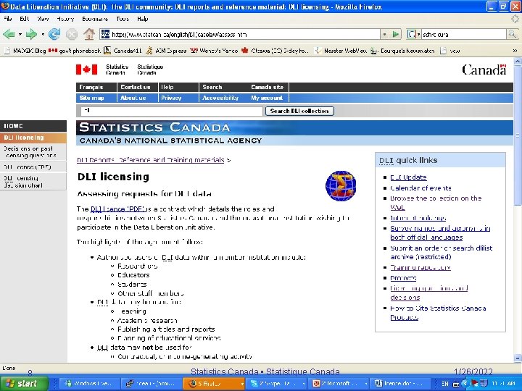Image resolution: width=522 pixels, height=391 pixels.
Task: Open the MADGIC Blog bookmark
Action: tap(25, 51)
